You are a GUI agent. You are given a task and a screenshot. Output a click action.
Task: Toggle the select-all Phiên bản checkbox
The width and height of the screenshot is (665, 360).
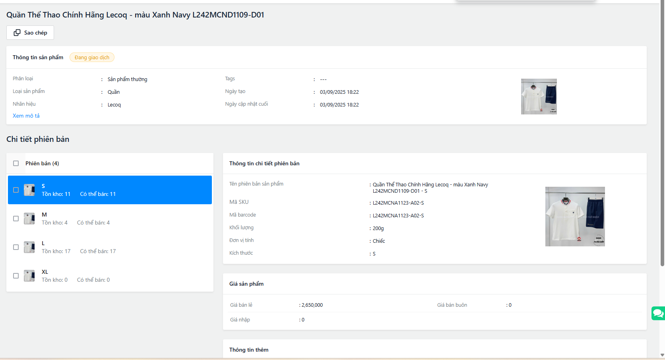[16, 163]
